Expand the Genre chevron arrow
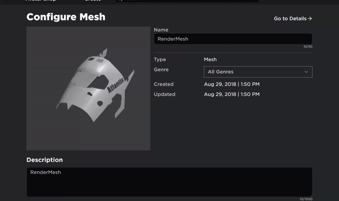The height and width of the screenshot is (201, 339). (306, 72)
